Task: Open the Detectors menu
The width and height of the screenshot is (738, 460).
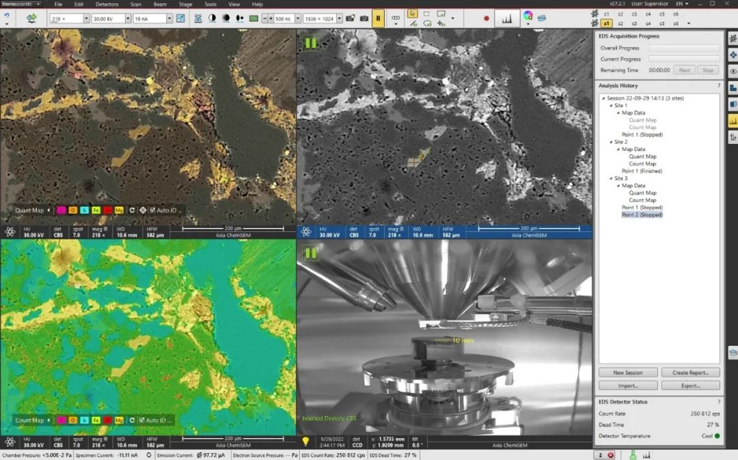Action: [x=107, y=4]
